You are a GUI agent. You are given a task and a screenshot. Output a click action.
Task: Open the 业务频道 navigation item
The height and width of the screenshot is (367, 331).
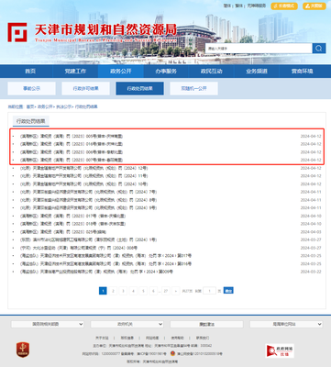pyautogui.click(x=257, y=72)
